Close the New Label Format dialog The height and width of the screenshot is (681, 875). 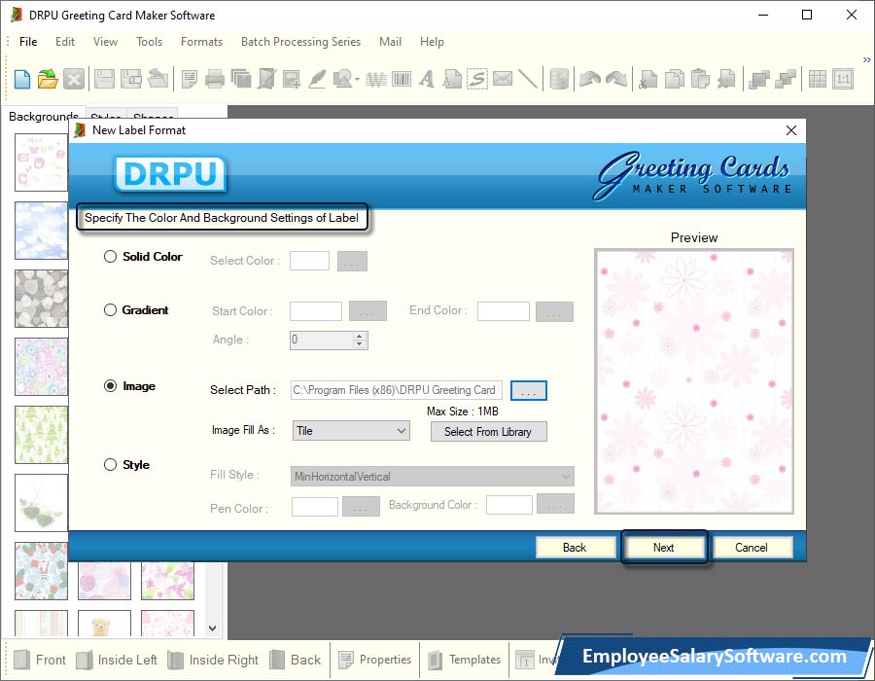[790, 130]
